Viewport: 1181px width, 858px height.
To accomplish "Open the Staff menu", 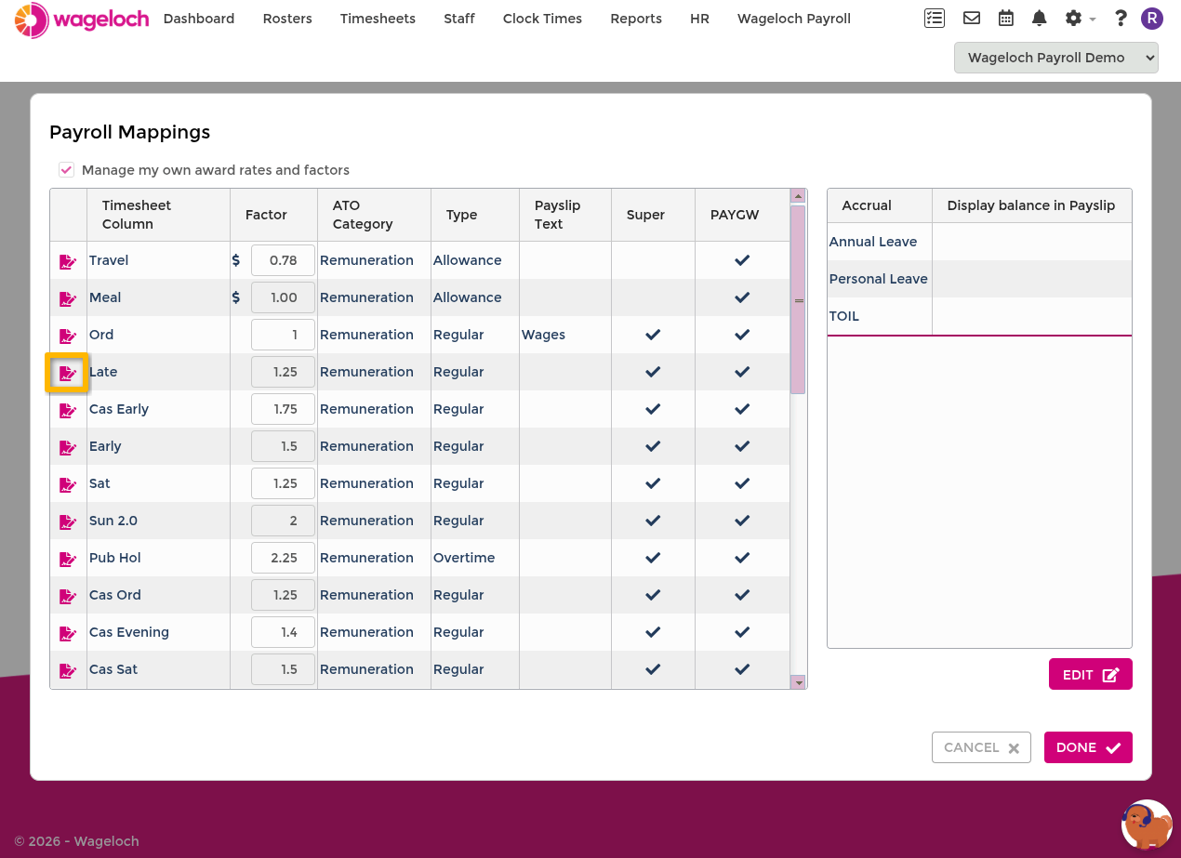I will click(x=459, y=19).
